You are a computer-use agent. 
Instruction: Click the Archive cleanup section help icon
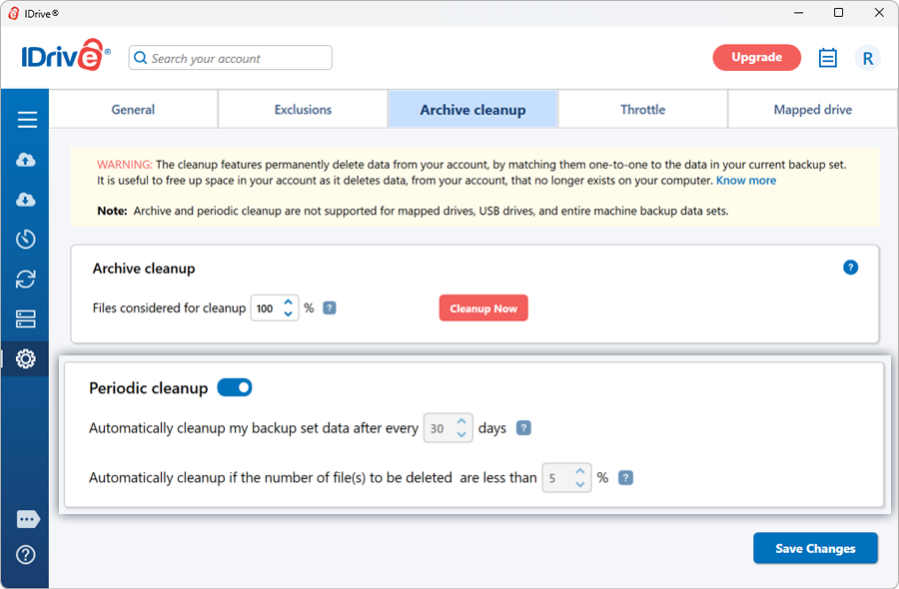point(850,268)
